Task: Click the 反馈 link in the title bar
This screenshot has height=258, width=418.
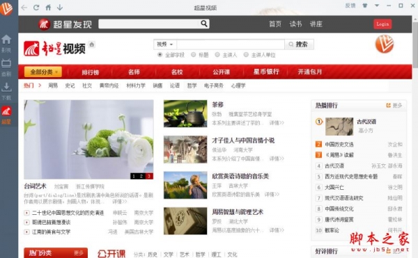Action: click(350, 6)
